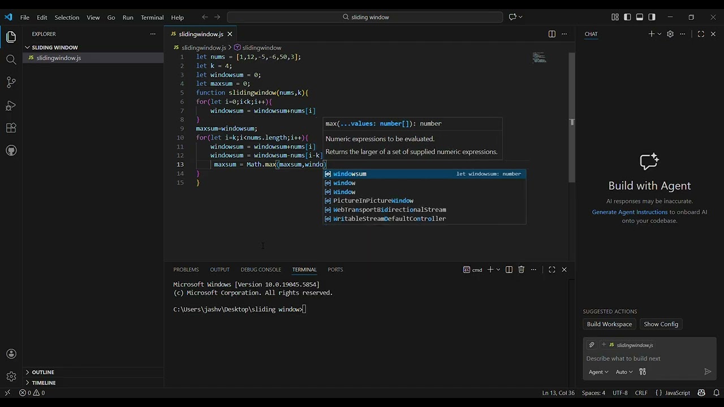This screenshot has height=407, width=724.
Task: Expand the TIMELINE section
Action: pos(93,383)
